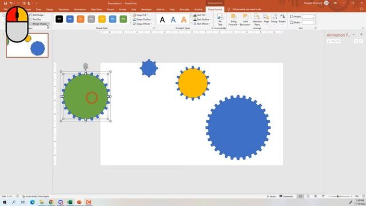Image resolution: width=366 pixels, height=206 pixels.
Task: Select slide 1 thumbnail
Action: (x=27, y=45)
